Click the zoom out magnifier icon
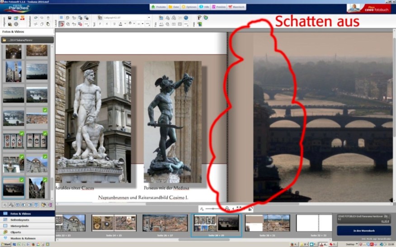Viewport: 396px width, 247px height. [202, 209]
